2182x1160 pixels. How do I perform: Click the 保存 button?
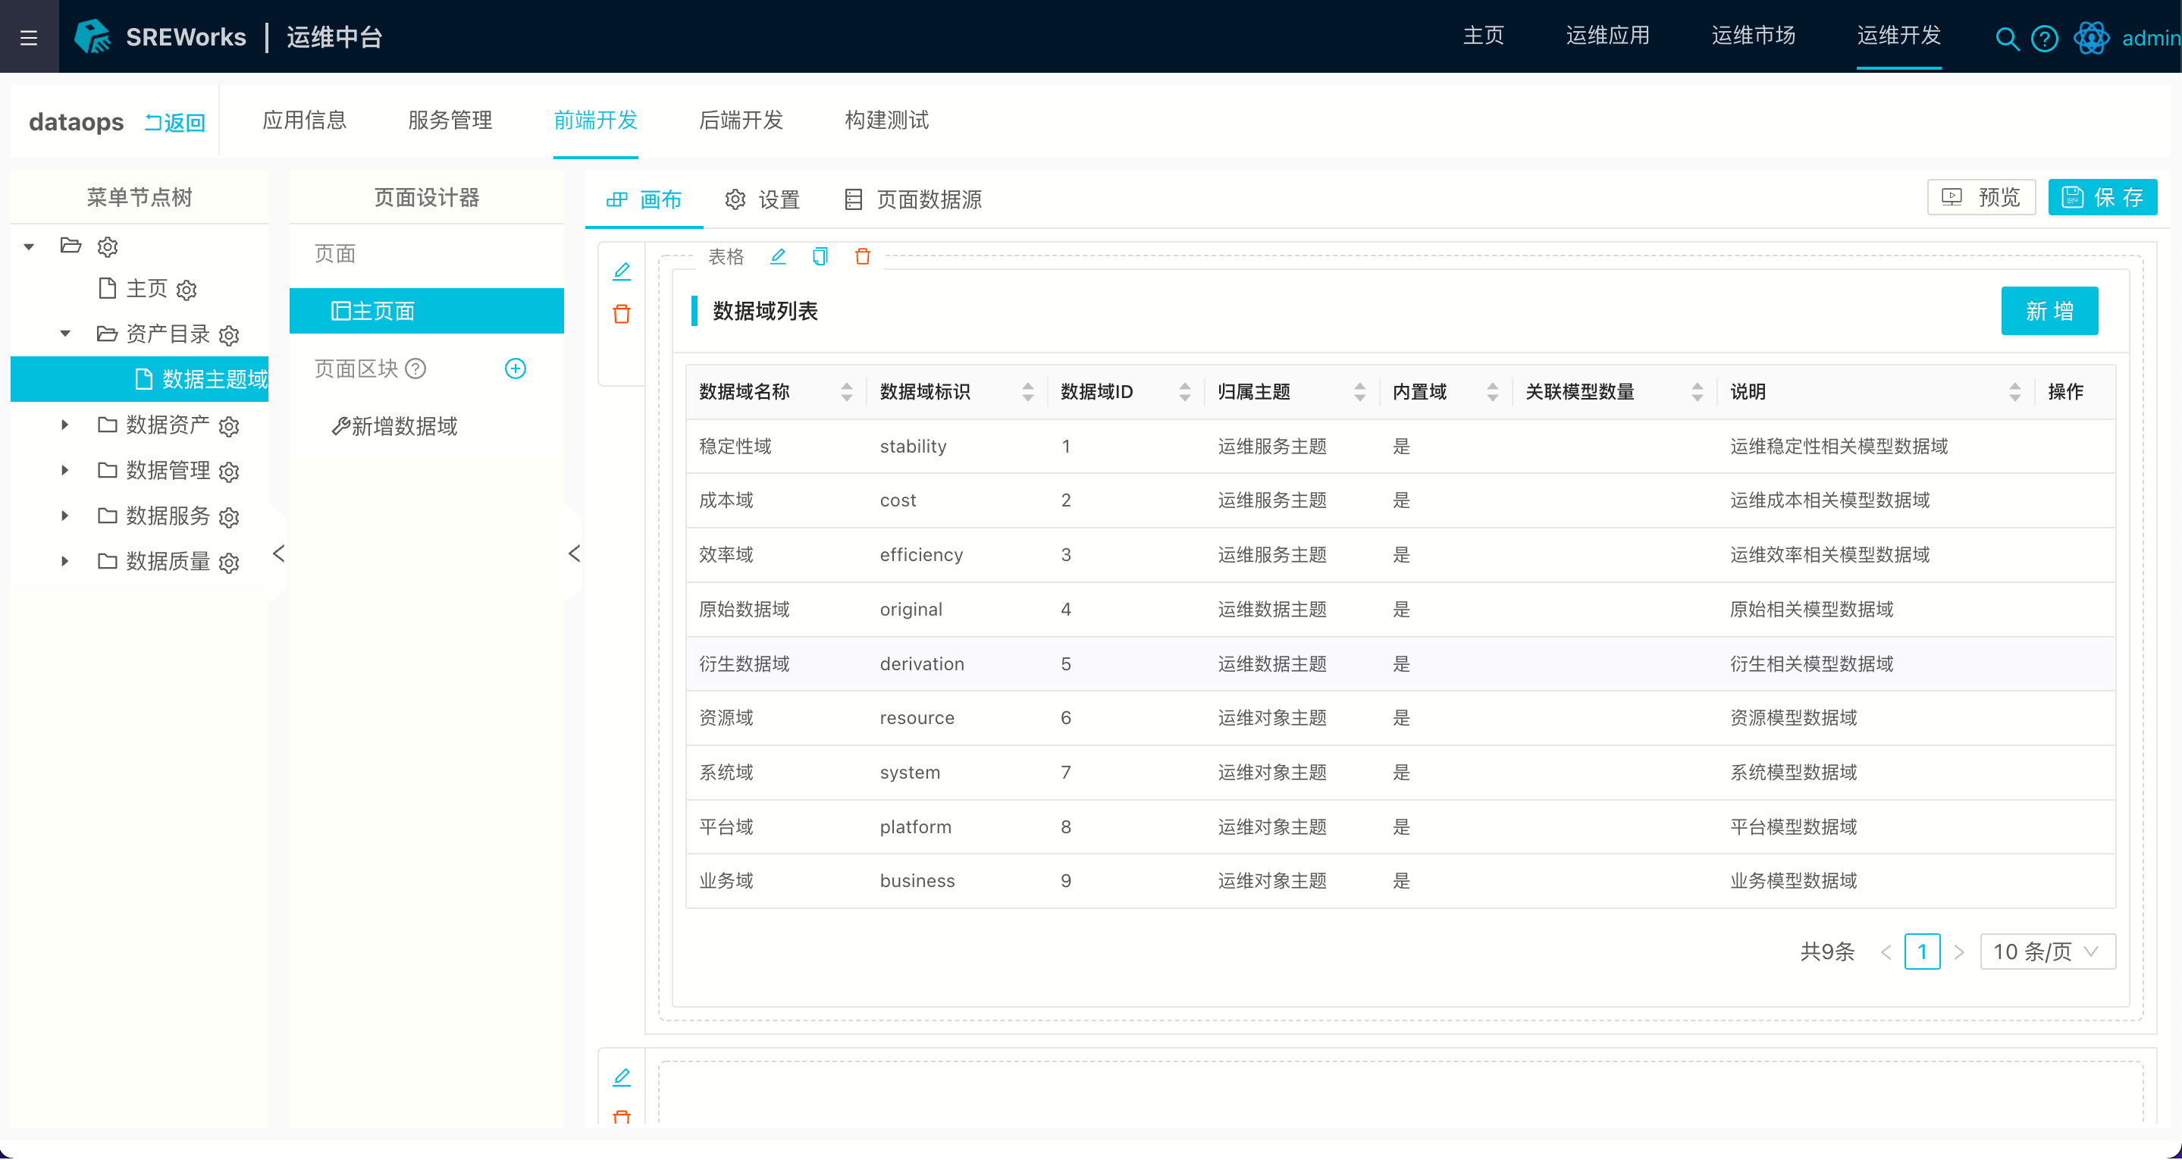tap(2102, 197)
